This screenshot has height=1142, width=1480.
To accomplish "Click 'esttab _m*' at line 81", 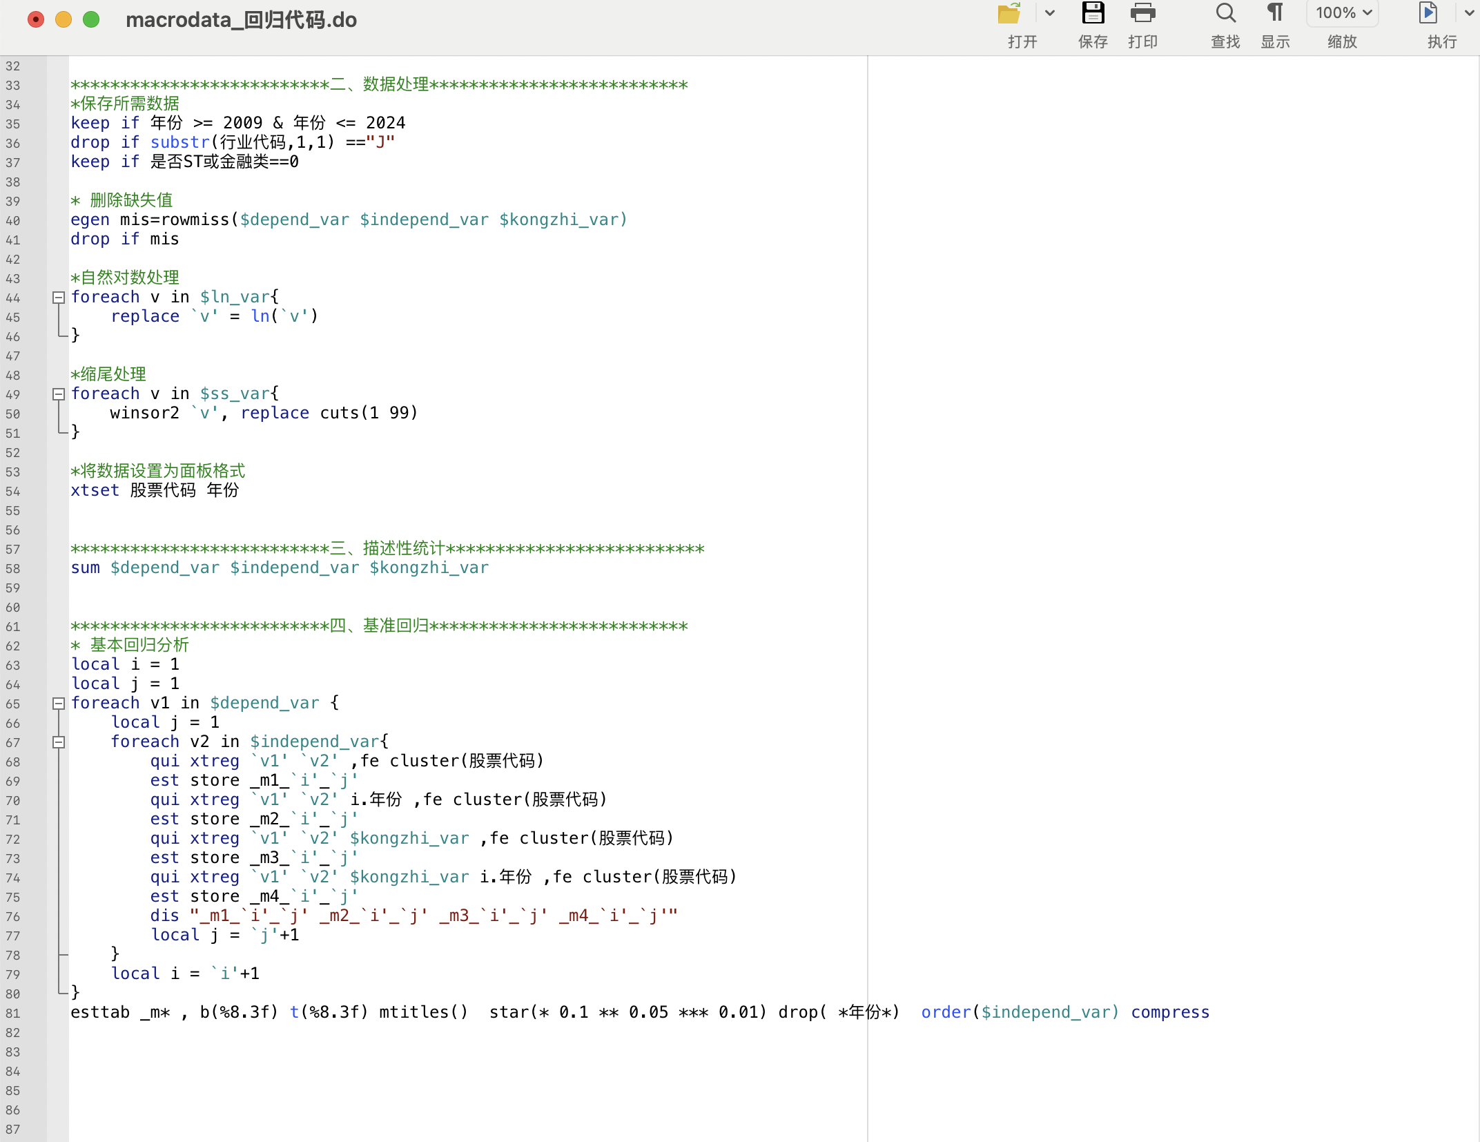I will (120, 1013).
